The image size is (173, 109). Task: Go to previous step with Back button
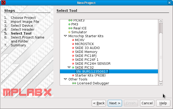99,103
